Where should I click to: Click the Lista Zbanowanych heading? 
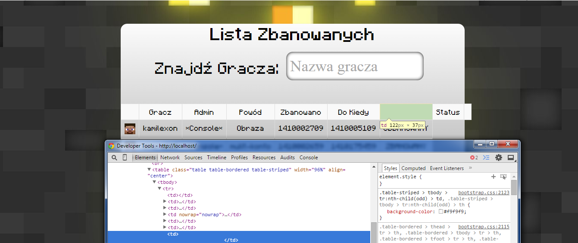[x=292, y=35]
